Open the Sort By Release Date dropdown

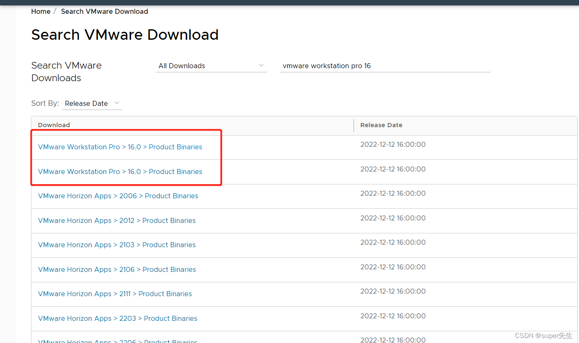(92, 103)
